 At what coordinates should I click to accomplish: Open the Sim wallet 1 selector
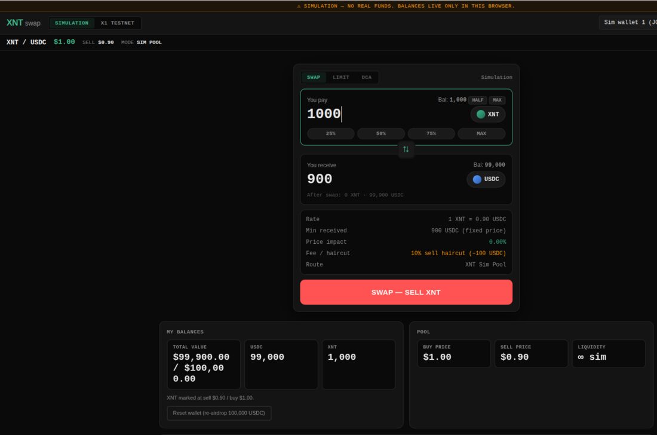[x=628, y=22]
